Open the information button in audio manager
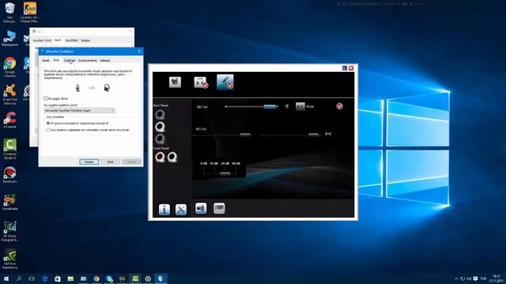The image size is (506, 284). tap(164, 210)
